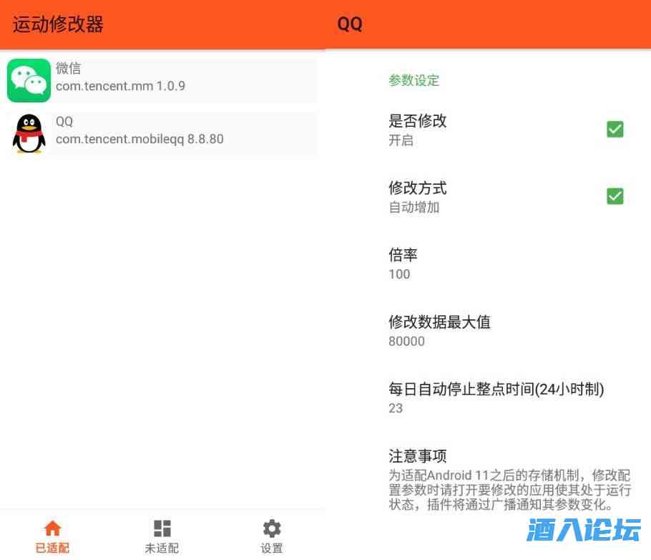Open the 每日自动停止整点时间 setting
This screenshot has width=651, height=560.
[509, 398]
